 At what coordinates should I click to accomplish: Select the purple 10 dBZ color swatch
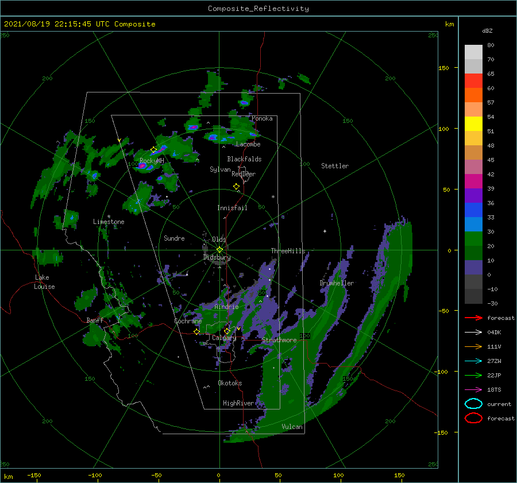(473, 267)
